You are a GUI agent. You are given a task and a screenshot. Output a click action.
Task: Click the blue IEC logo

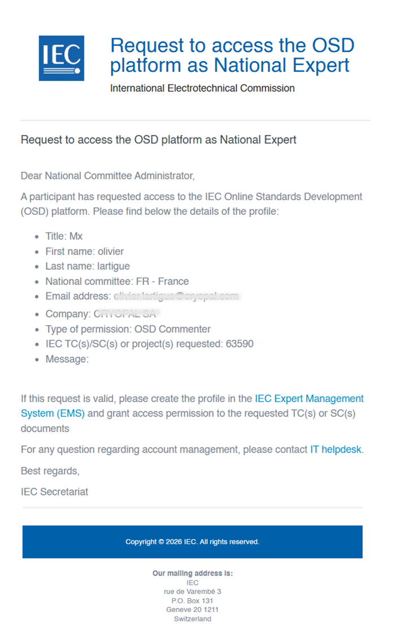62,58
